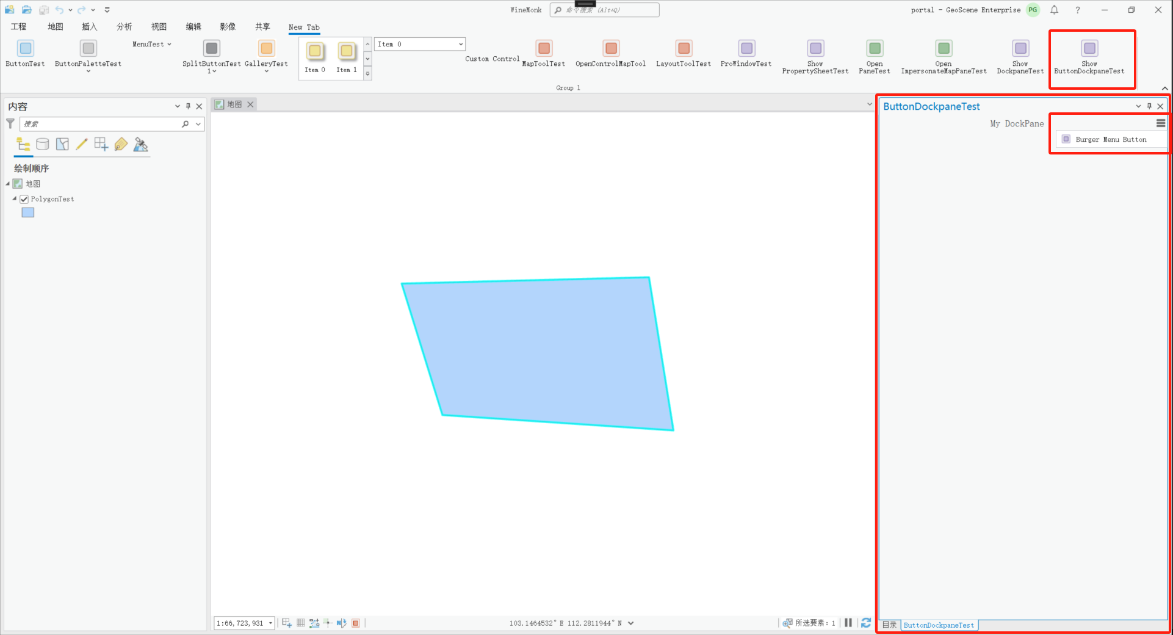Switch to the 影像 ribbon tab

pos(228,27)
